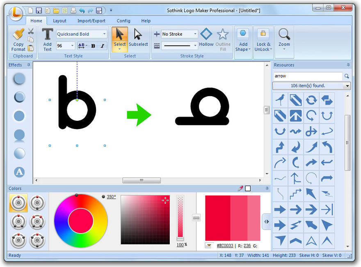Select the second color scheme mode in top row

(x=37, y=203)
